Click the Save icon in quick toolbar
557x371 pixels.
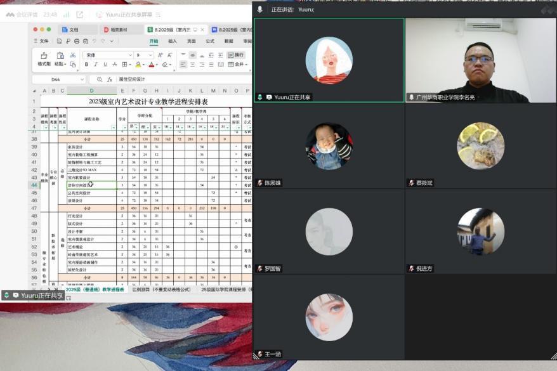coord(59,41)
